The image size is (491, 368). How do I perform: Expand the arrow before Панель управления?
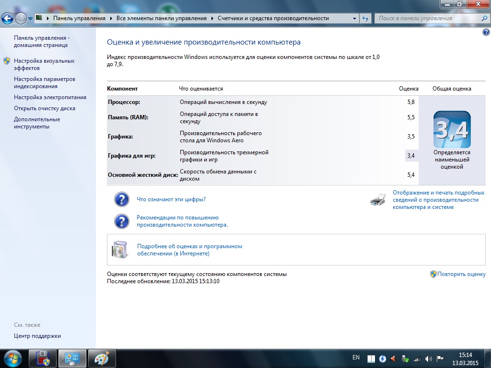pos(48,18)
